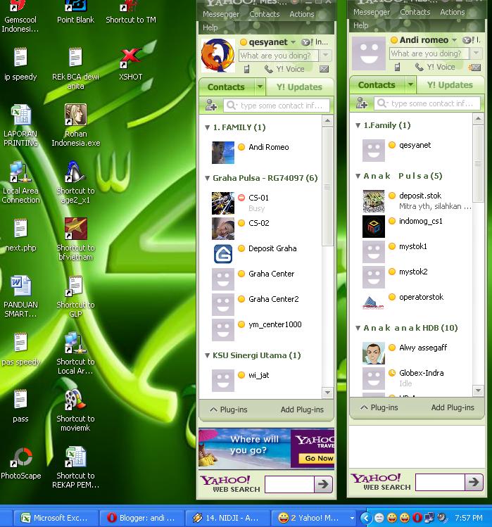
Task: Collapse the KSU Sinergi Utama group
Action: (208, 355)
